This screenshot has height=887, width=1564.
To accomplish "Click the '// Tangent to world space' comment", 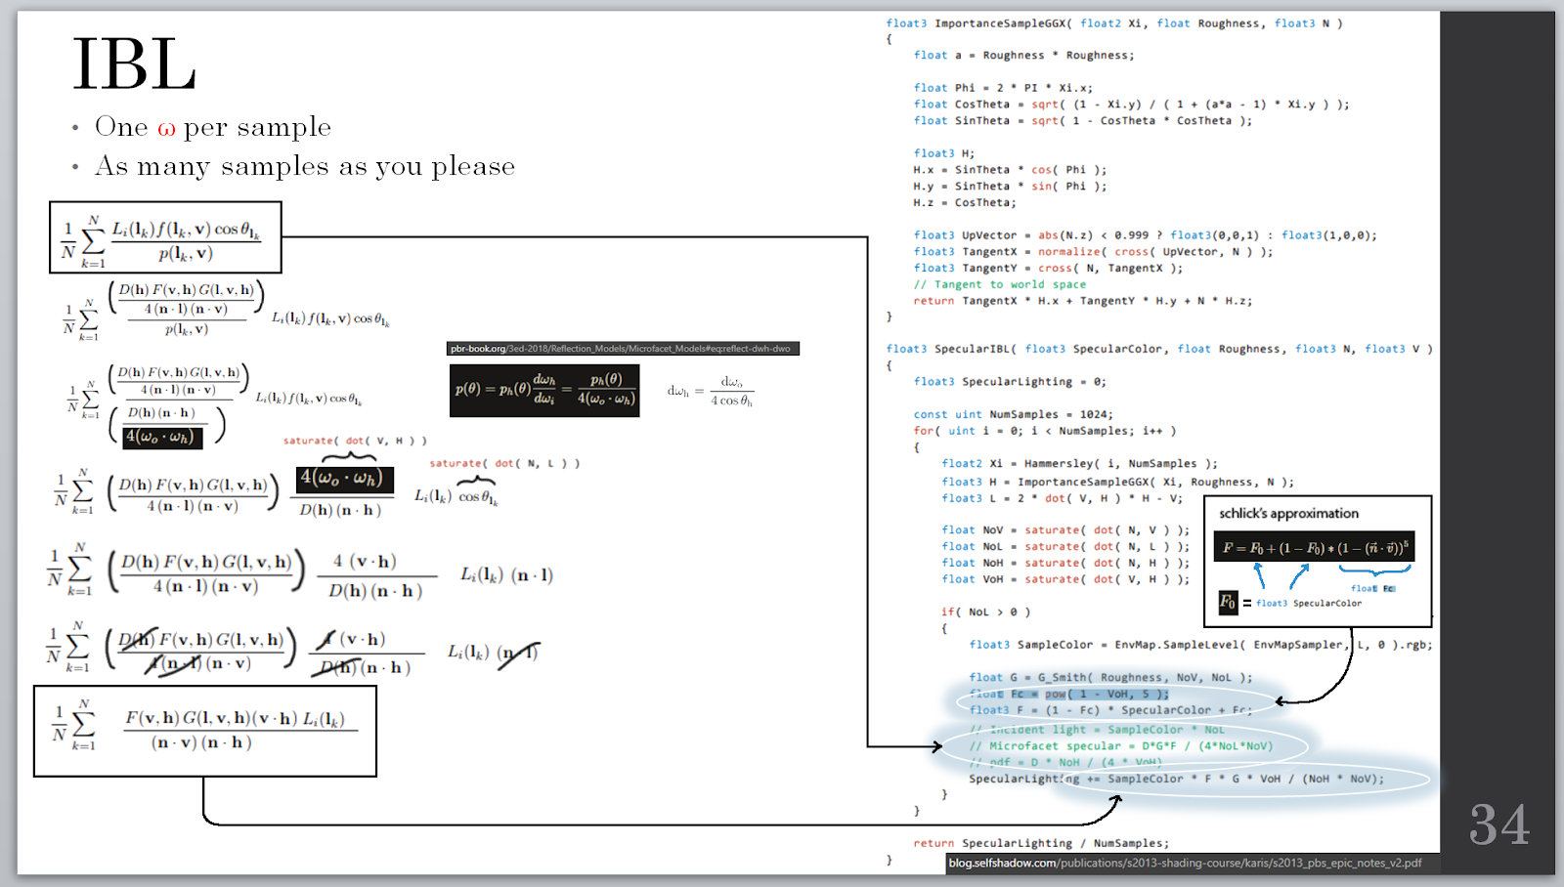I will [1000, 285].
